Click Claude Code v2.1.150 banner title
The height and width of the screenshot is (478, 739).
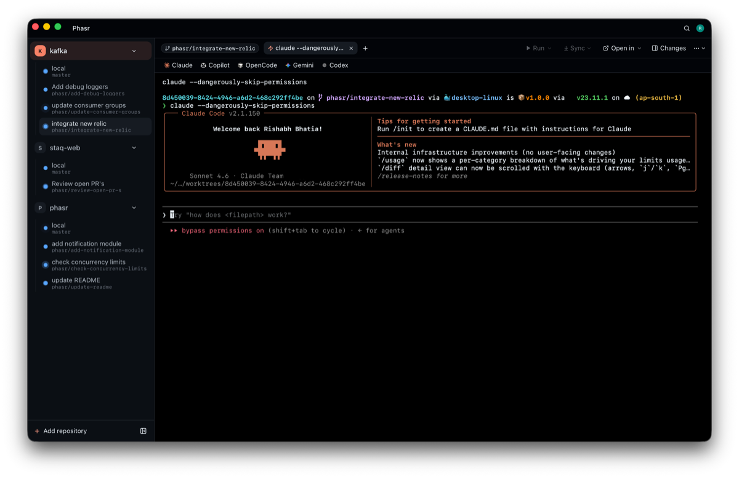(221, 114)
